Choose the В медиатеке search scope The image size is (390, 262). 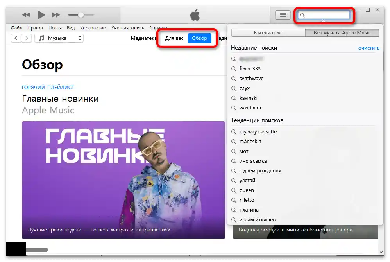[268, 32]
